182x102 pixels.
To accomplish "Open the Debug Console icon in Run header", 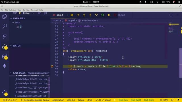I will click(45, 13).
